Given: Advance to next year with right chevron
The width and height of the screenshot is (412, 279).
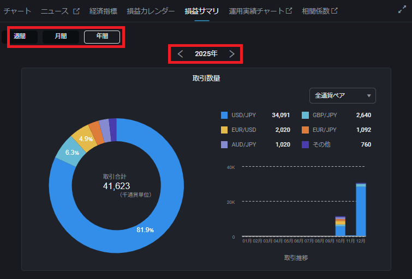Looking at the screenshot, I should click(x=232, y=54).
